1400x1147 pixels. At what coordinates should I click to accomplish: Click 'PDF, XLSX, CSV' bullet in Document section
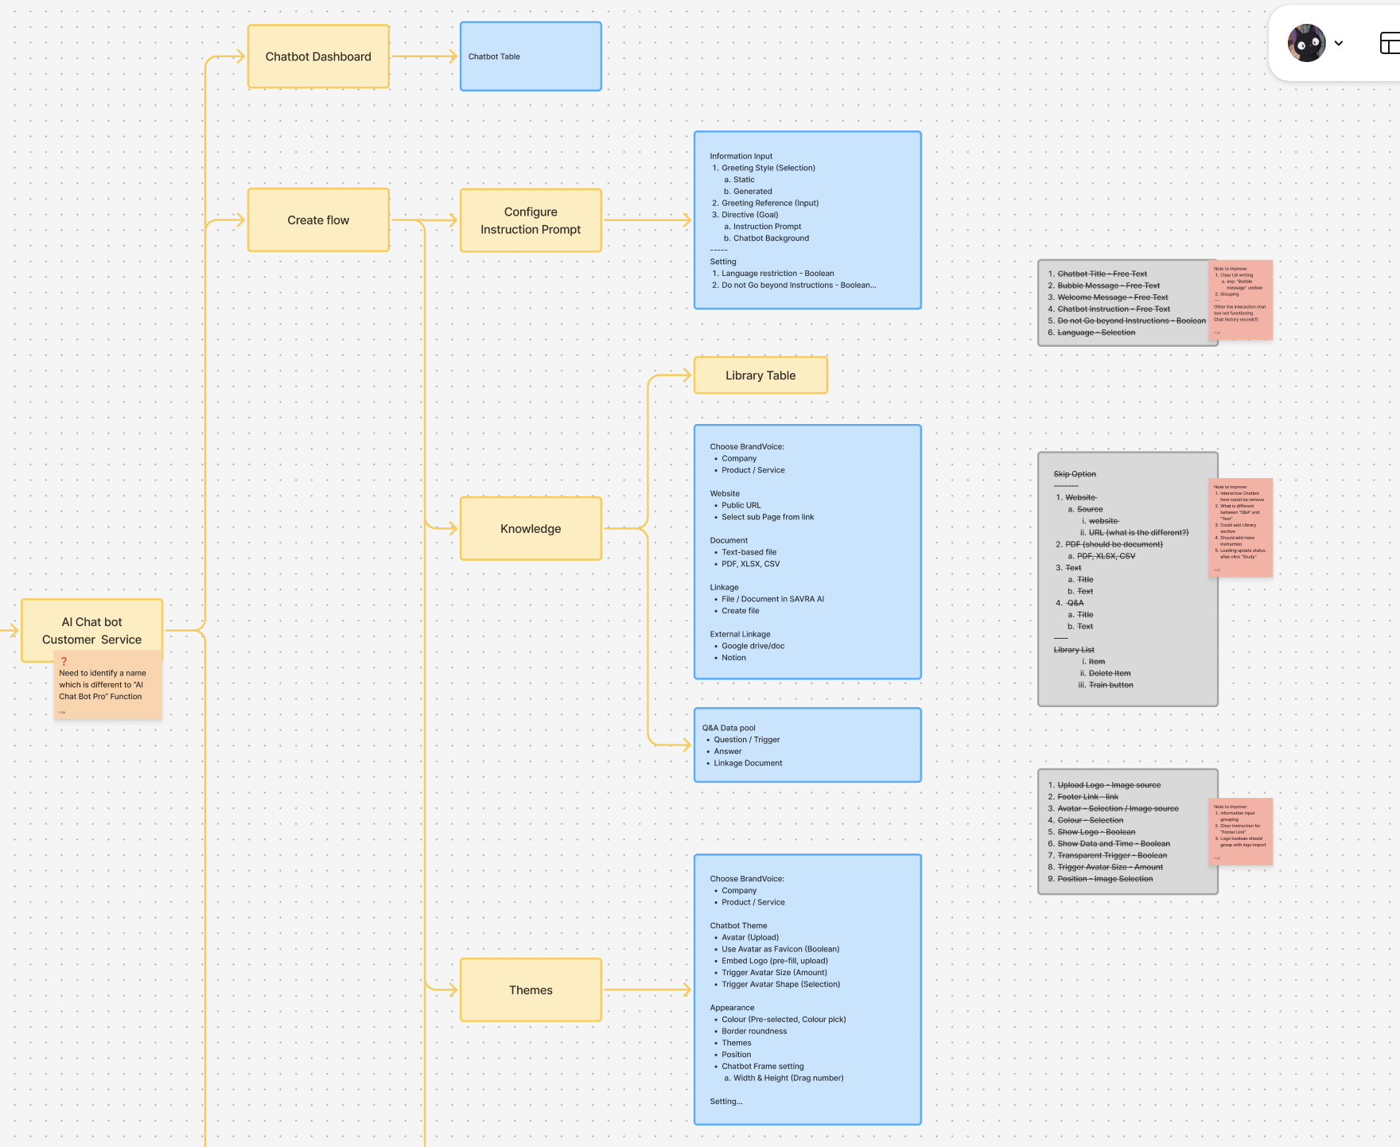tap(750, 564)
